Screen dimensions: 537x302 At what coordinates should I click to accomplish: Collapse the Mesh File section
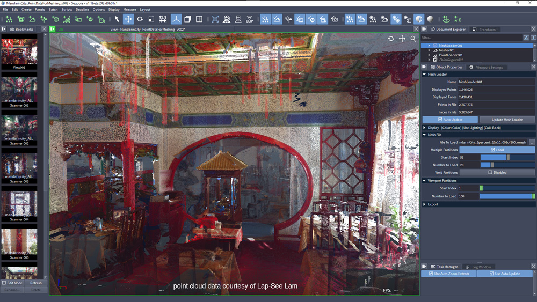click(424, 135)
